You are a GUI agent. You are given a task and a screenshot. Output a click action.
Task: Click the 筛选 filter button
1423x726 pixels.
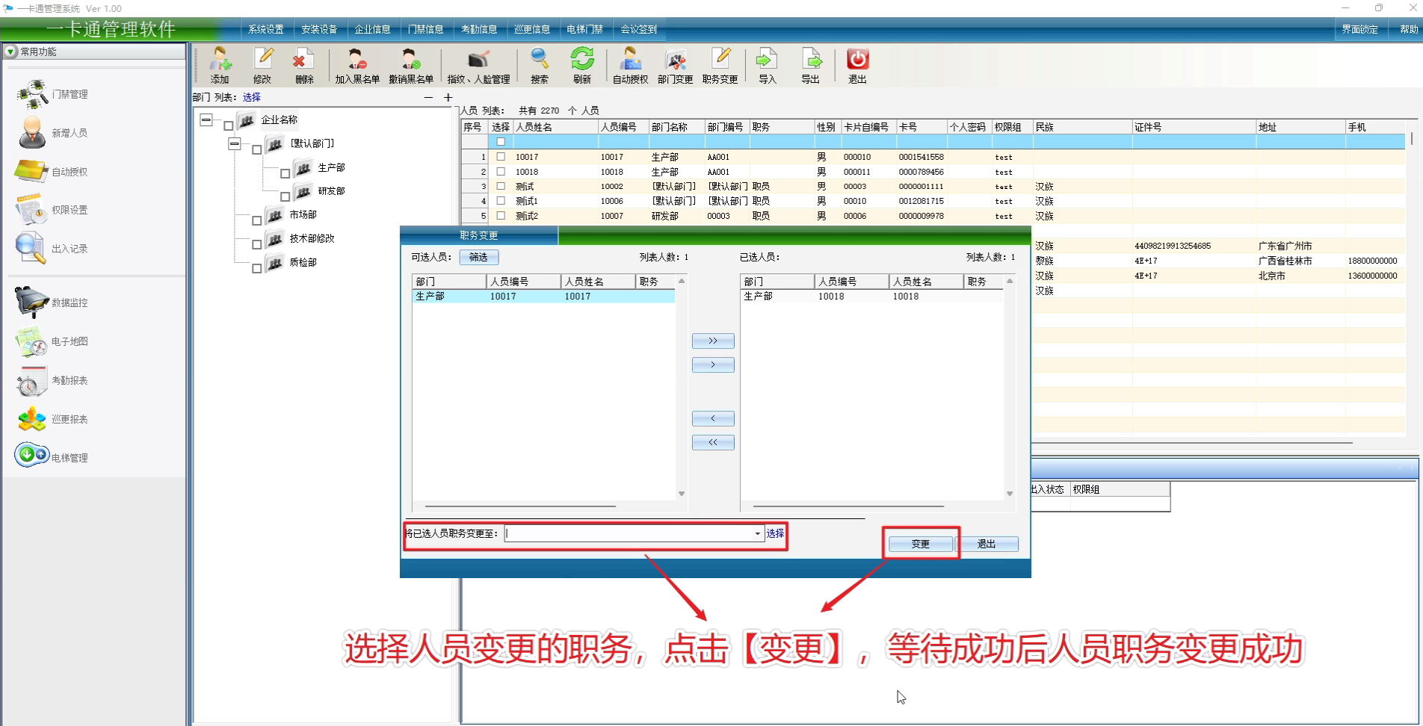pyautogui.click(x=478, y=257)
